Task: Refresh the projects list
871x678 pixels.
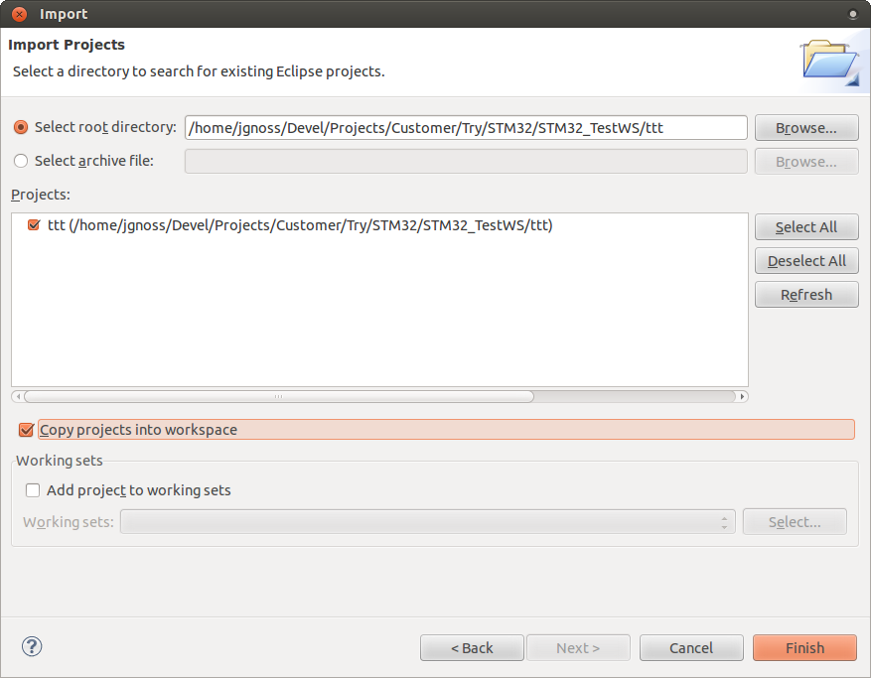Action: (806, 295)
